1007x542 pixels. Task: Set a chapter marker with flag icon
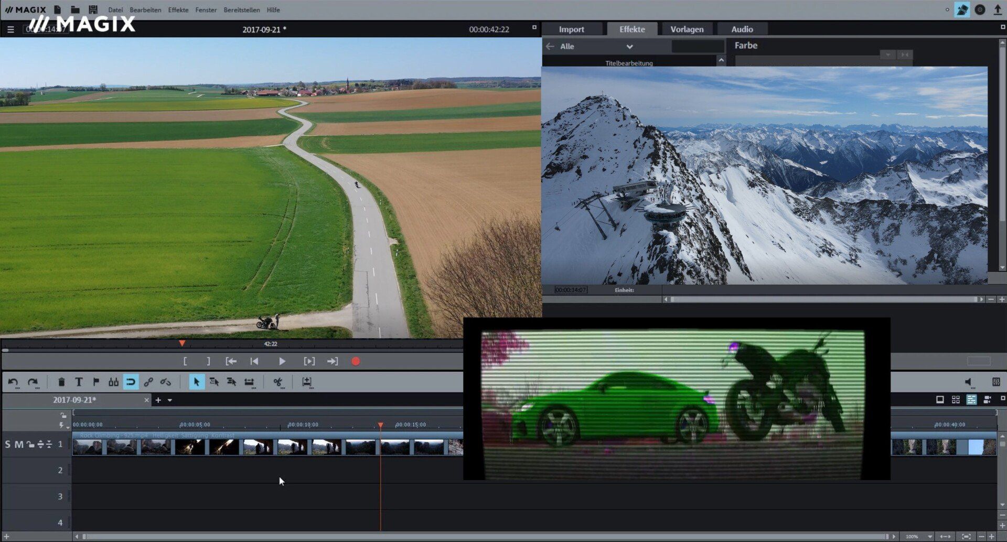pos(96,382)
